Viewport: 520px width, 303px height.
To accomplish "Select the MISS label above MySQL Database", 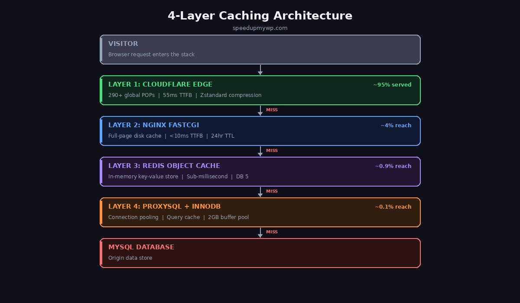I will 272,232.
